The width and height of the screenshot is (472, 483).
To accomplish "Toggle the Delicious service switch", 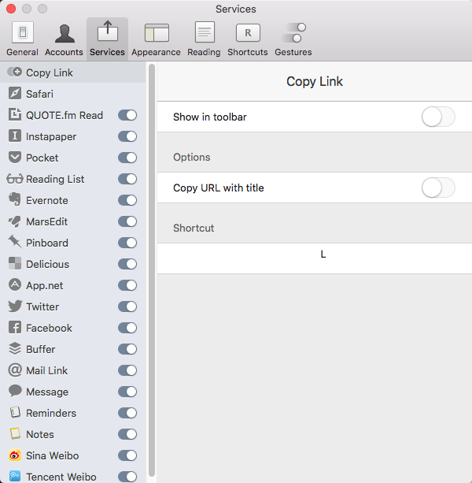I will point(127,264).
